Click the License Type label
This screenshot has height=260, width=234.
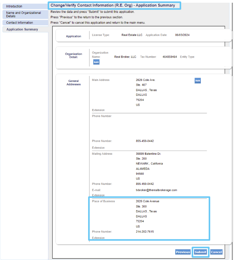tap(101, 35)
